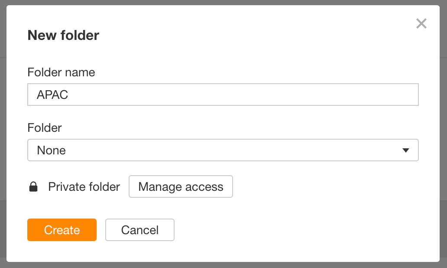The width and height of the screenshot is (447, 268).
Task: Click inside the APAC name input field
Action: coord(223,95)
